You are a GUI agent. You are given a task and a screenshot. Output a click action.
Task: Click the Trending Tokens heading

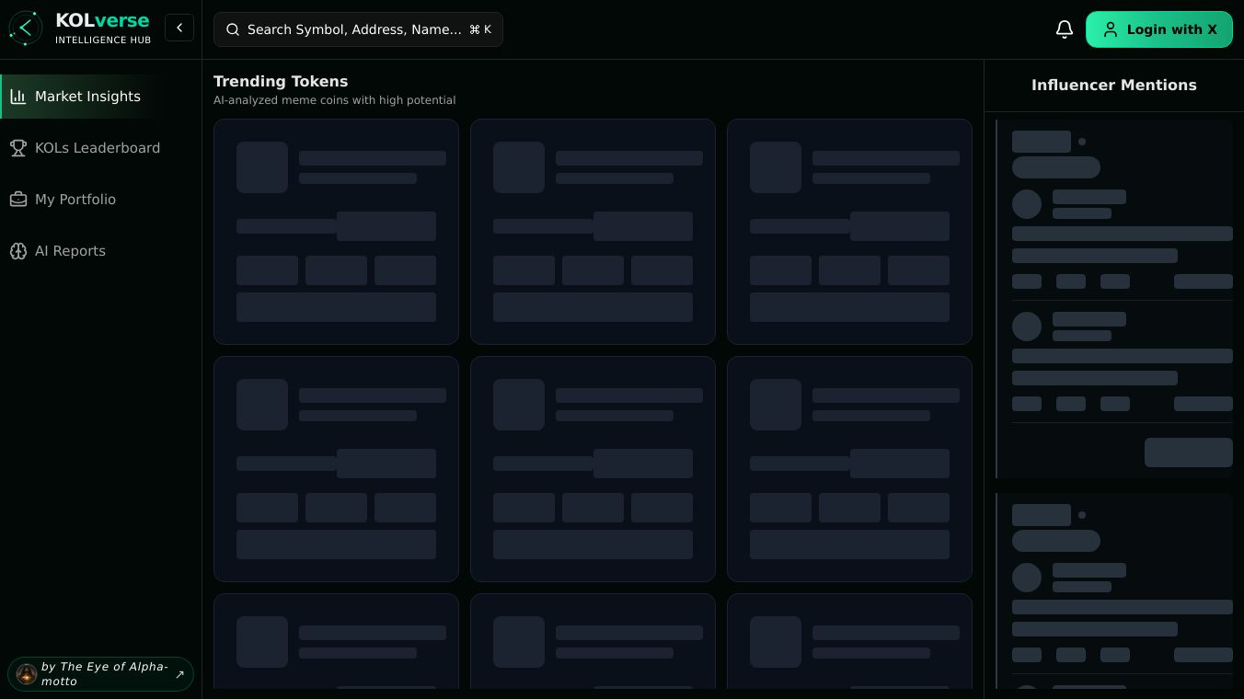281,81
